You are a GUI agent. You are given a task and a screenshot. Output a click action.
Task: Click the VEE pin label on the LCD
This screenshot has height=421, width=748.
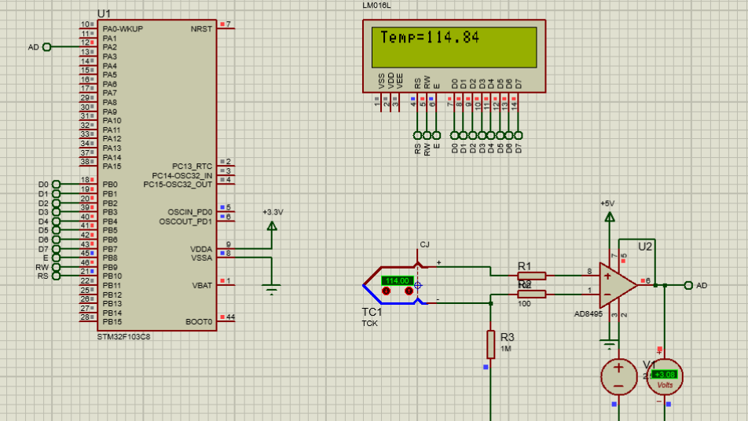pos(400,81)
